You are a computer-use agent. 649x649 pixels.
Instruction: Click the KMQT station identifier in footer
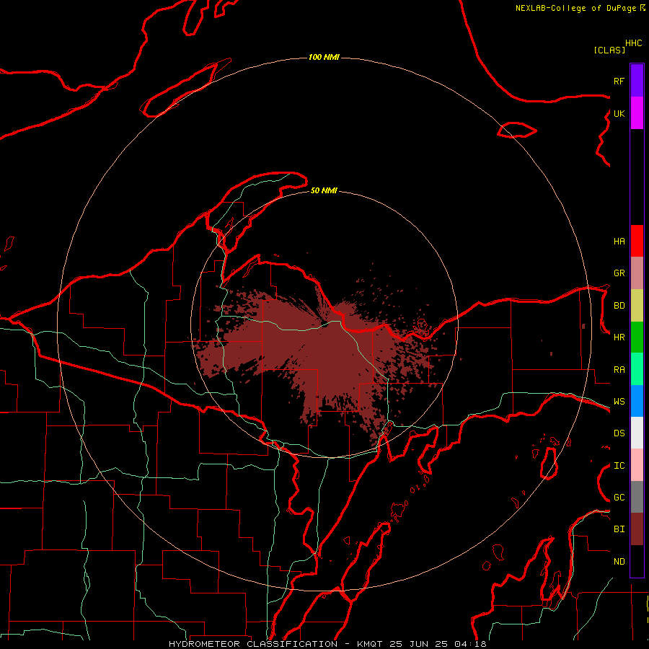click(370, 644)
